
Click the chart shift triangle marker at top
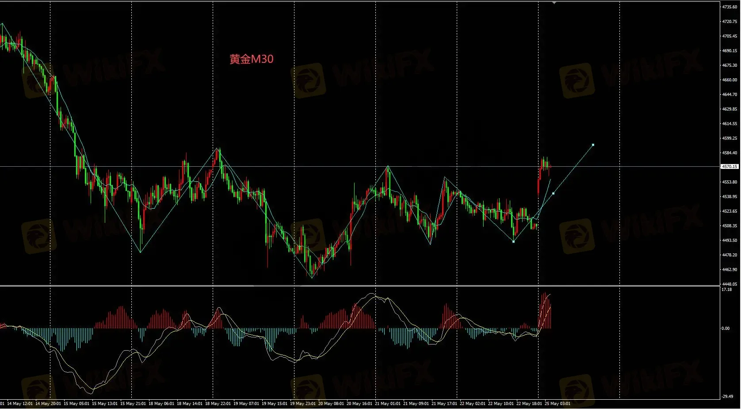click(554, 3)
